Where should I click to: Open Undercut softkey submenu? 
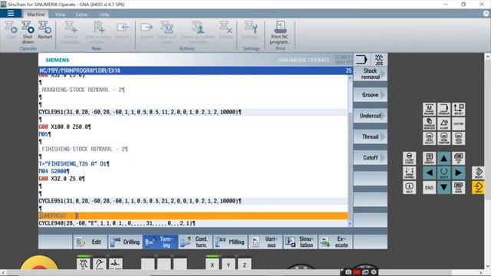tap(370, 116)
